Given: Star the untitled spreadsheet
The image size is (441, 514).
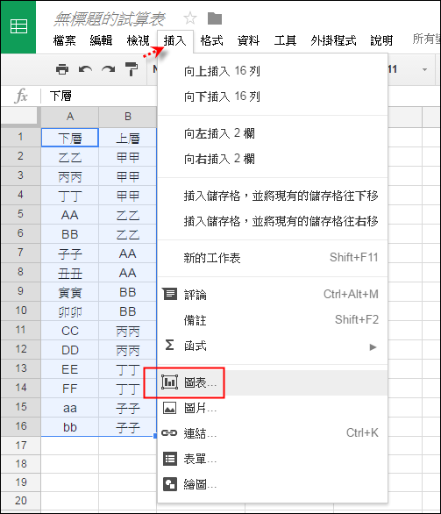Looking at the screenshot, I should point(190,18).
